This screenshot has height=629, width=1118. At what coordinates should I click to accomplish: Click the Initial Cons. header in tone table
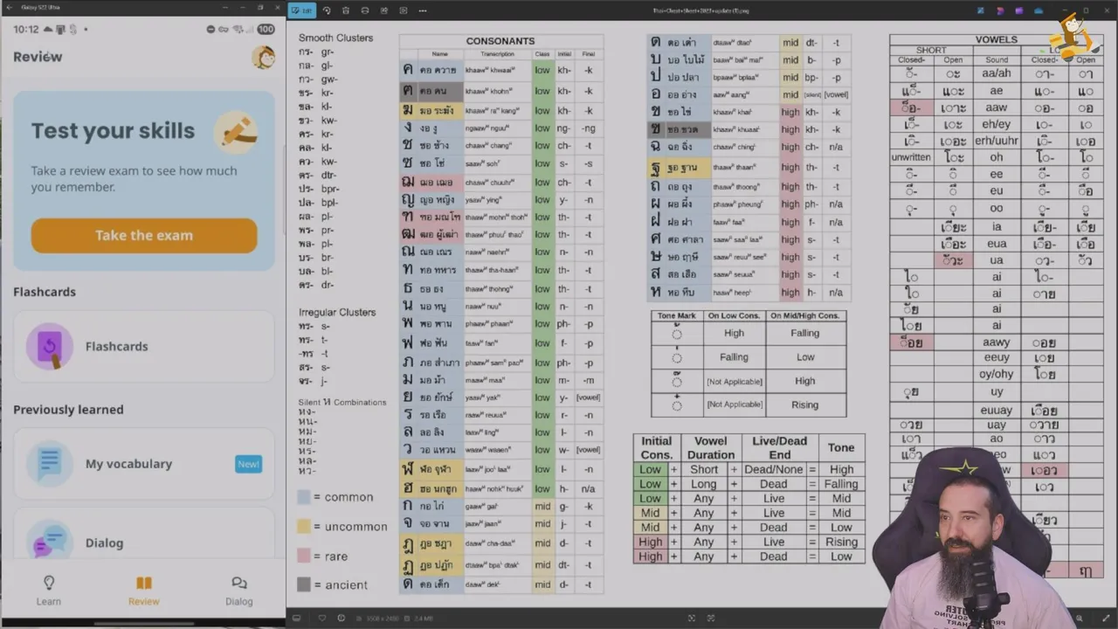657,447
